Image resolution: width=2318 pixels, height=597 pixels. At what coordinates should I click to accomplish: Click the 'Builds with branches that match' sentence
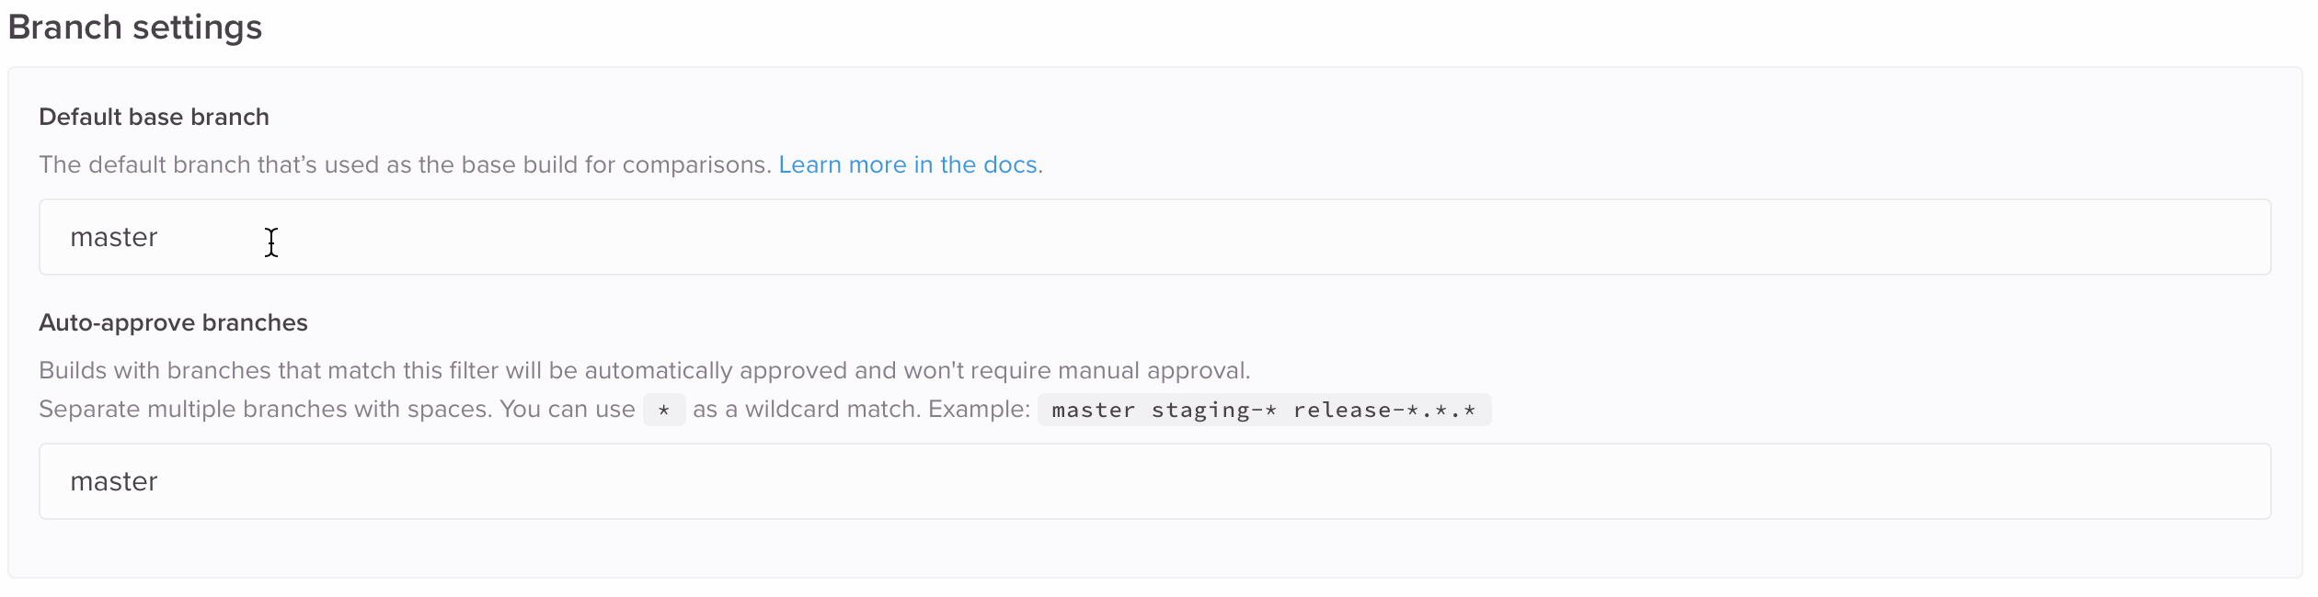tap(276, 371)
